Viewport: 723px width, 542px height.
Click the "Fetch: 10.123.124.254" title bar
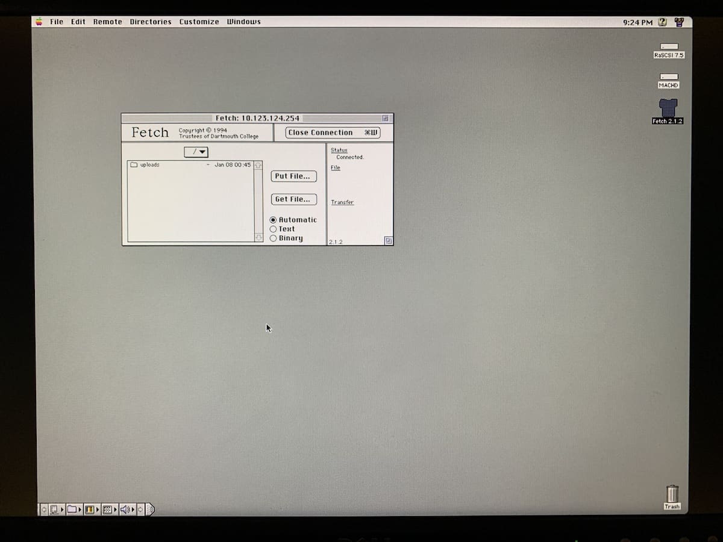tap(257, 118)
